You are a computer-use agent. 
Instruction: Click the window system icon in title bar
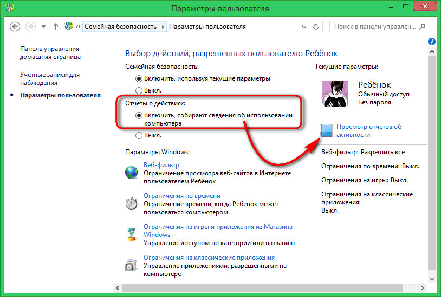[x=9, y=8]
